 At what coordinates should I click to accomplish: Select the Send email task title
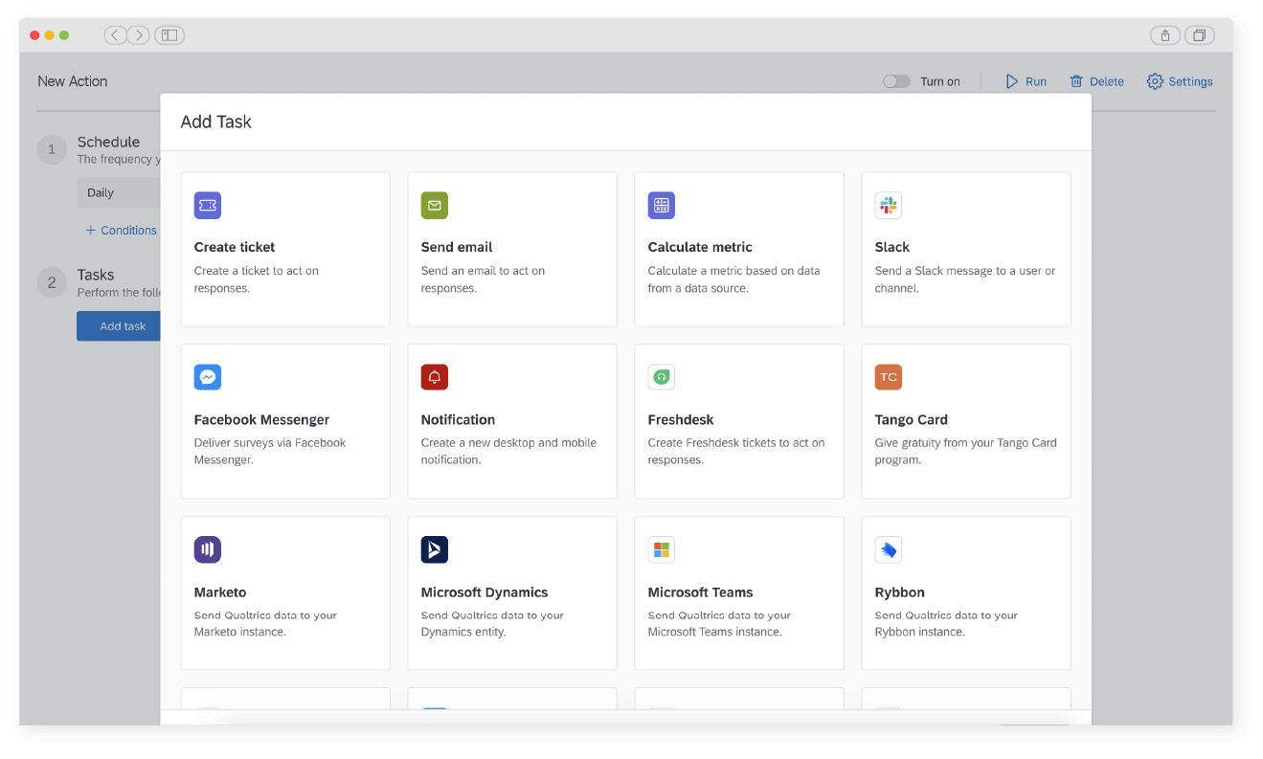click(457, 247)
